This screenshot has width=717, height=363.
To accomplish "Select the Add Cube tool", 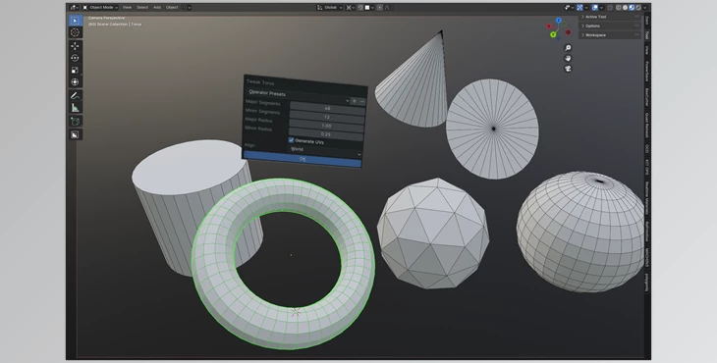I will [75, 121].
